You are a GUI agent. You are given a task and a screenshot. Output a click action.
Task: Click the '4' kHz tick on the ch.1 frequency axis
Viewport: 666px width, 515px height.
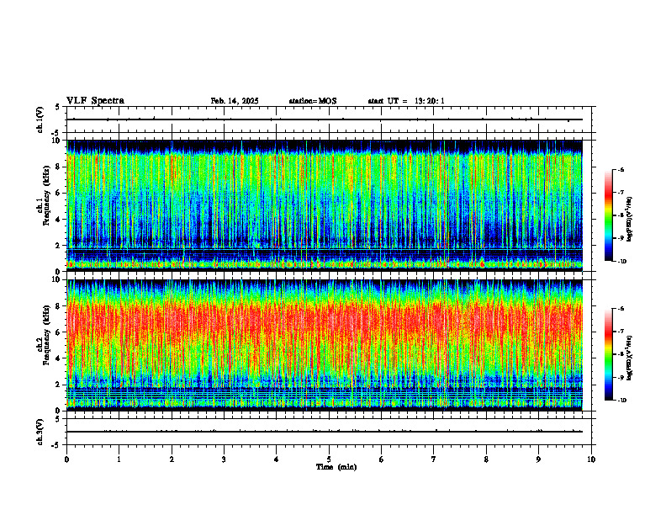[x=58, y=220]
